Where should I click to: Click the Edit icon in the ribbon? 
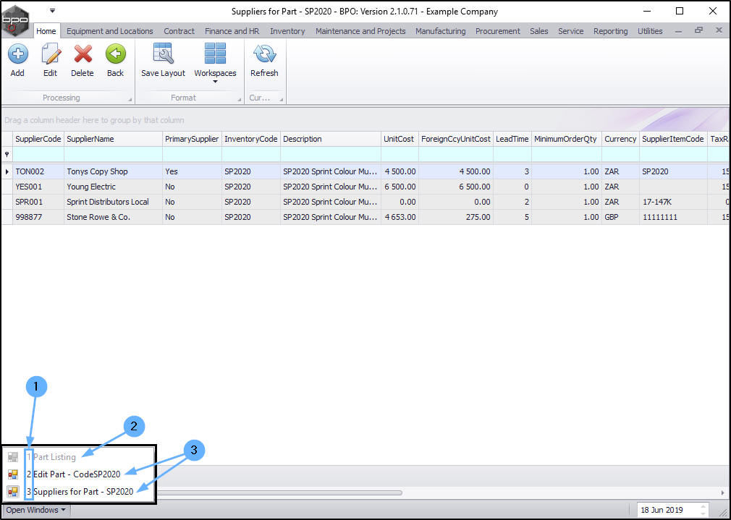tap(51, 54)
